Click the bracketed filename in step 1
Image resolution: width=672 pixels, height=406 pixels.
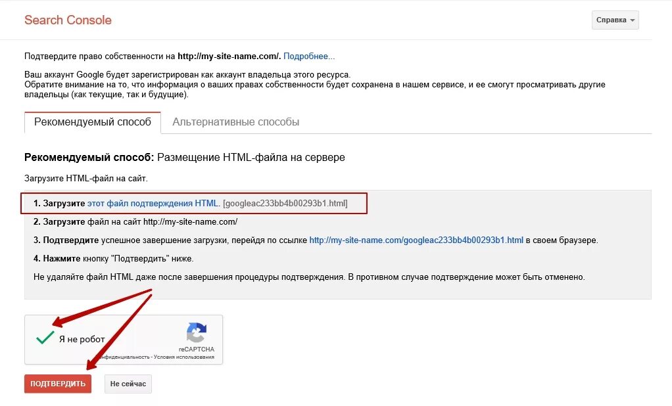tap(285, 204)
